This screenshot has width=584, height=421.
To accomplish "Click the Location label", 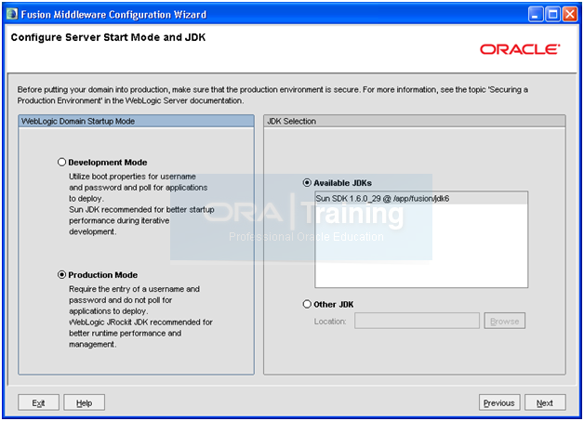I will click(330, 322).
